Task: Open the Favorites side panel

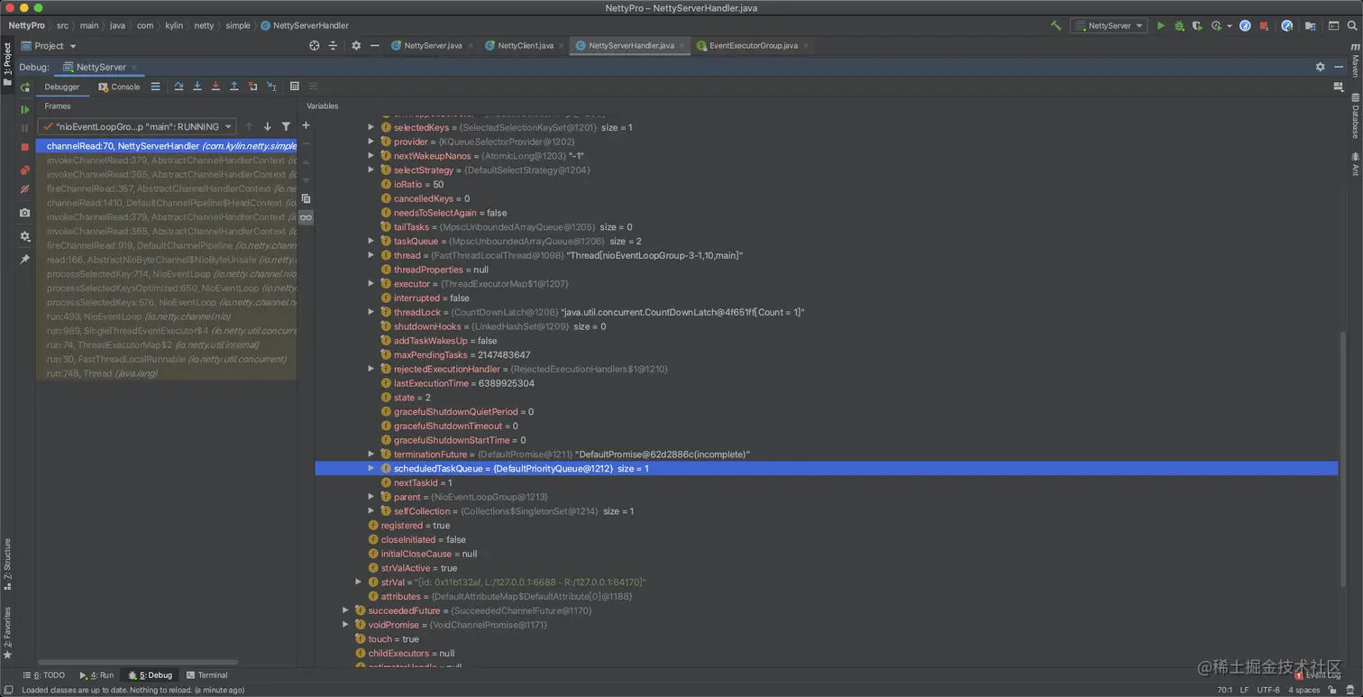Action: [7, 633]
